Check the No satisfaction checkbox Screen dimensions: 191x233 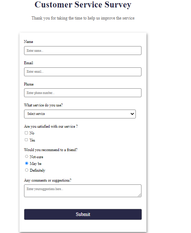pos(26,133)
